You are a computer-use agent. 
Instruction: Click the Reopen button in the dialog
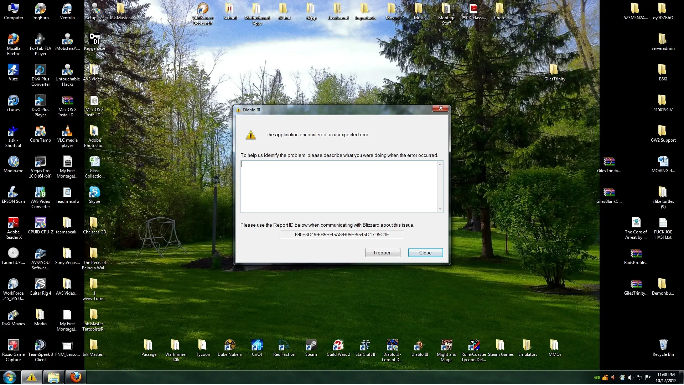[383, 253]
